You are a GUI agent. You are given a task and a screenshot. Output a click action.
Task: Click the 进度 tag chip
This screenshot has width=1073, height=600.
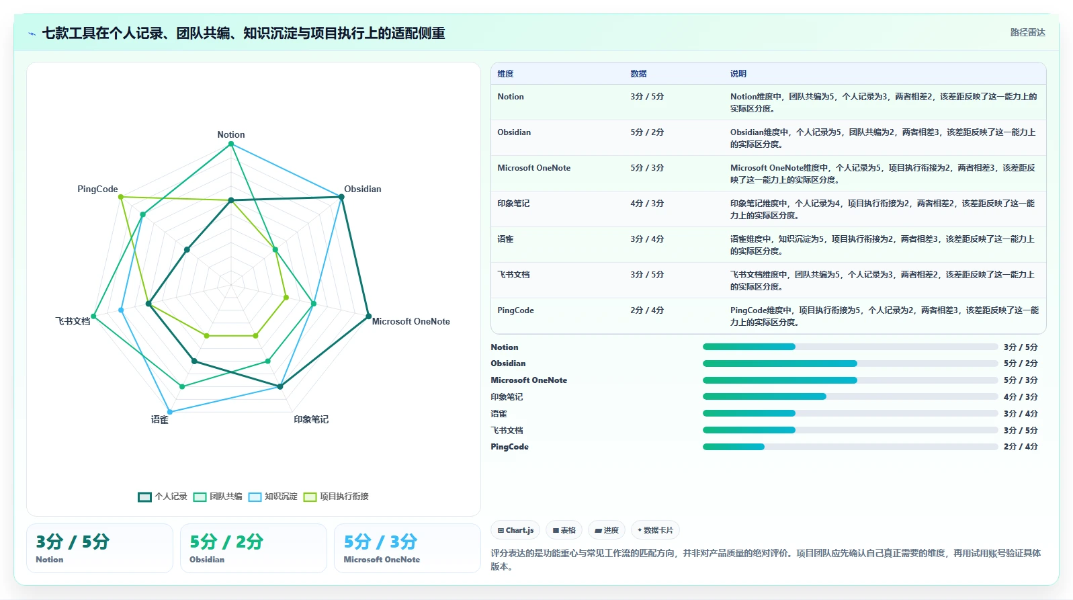coord(607,530)
